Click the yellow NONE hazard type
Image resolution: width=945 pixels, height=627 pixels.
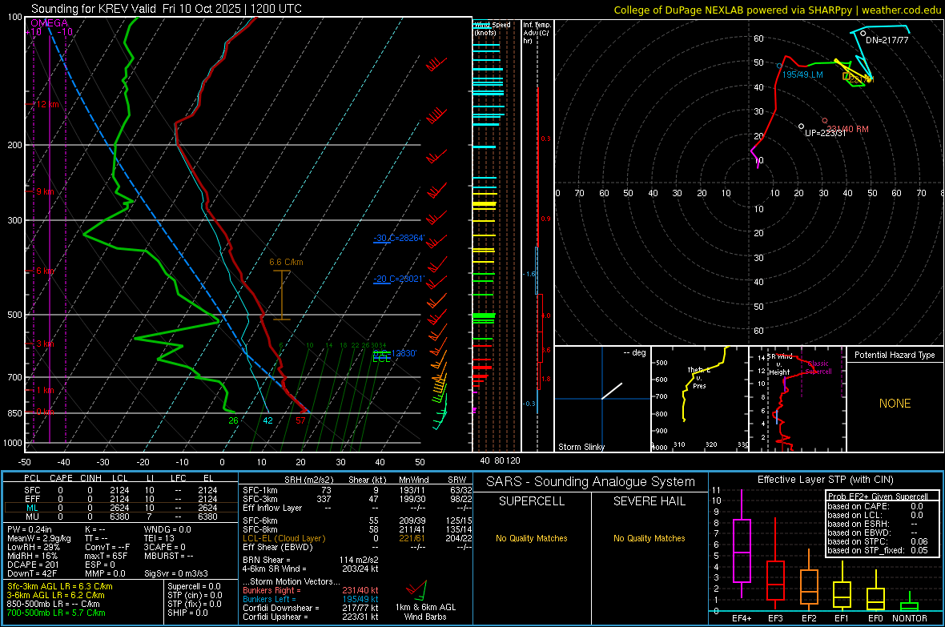pyautogui.click(x=895, y=404)
